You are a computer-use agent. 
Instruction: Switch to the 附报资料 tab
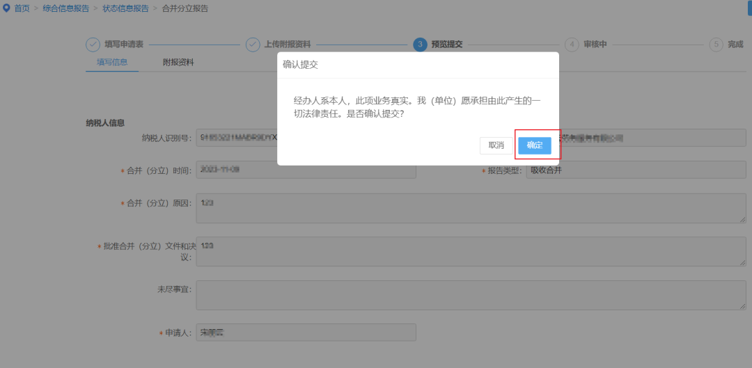178,62
